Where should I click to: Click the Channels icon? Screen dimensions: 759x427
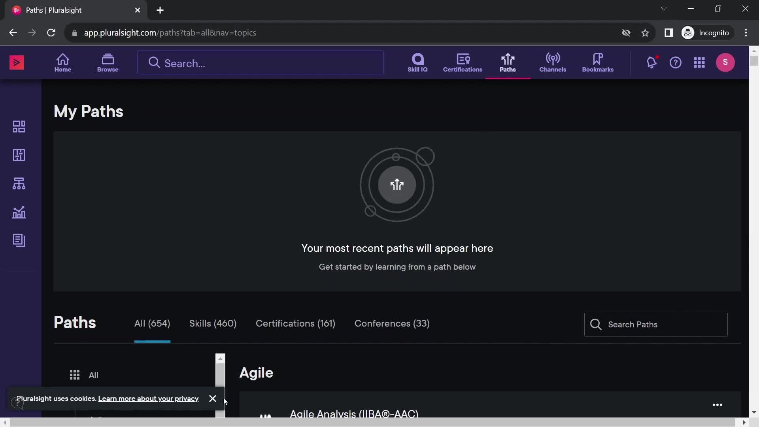553,62
